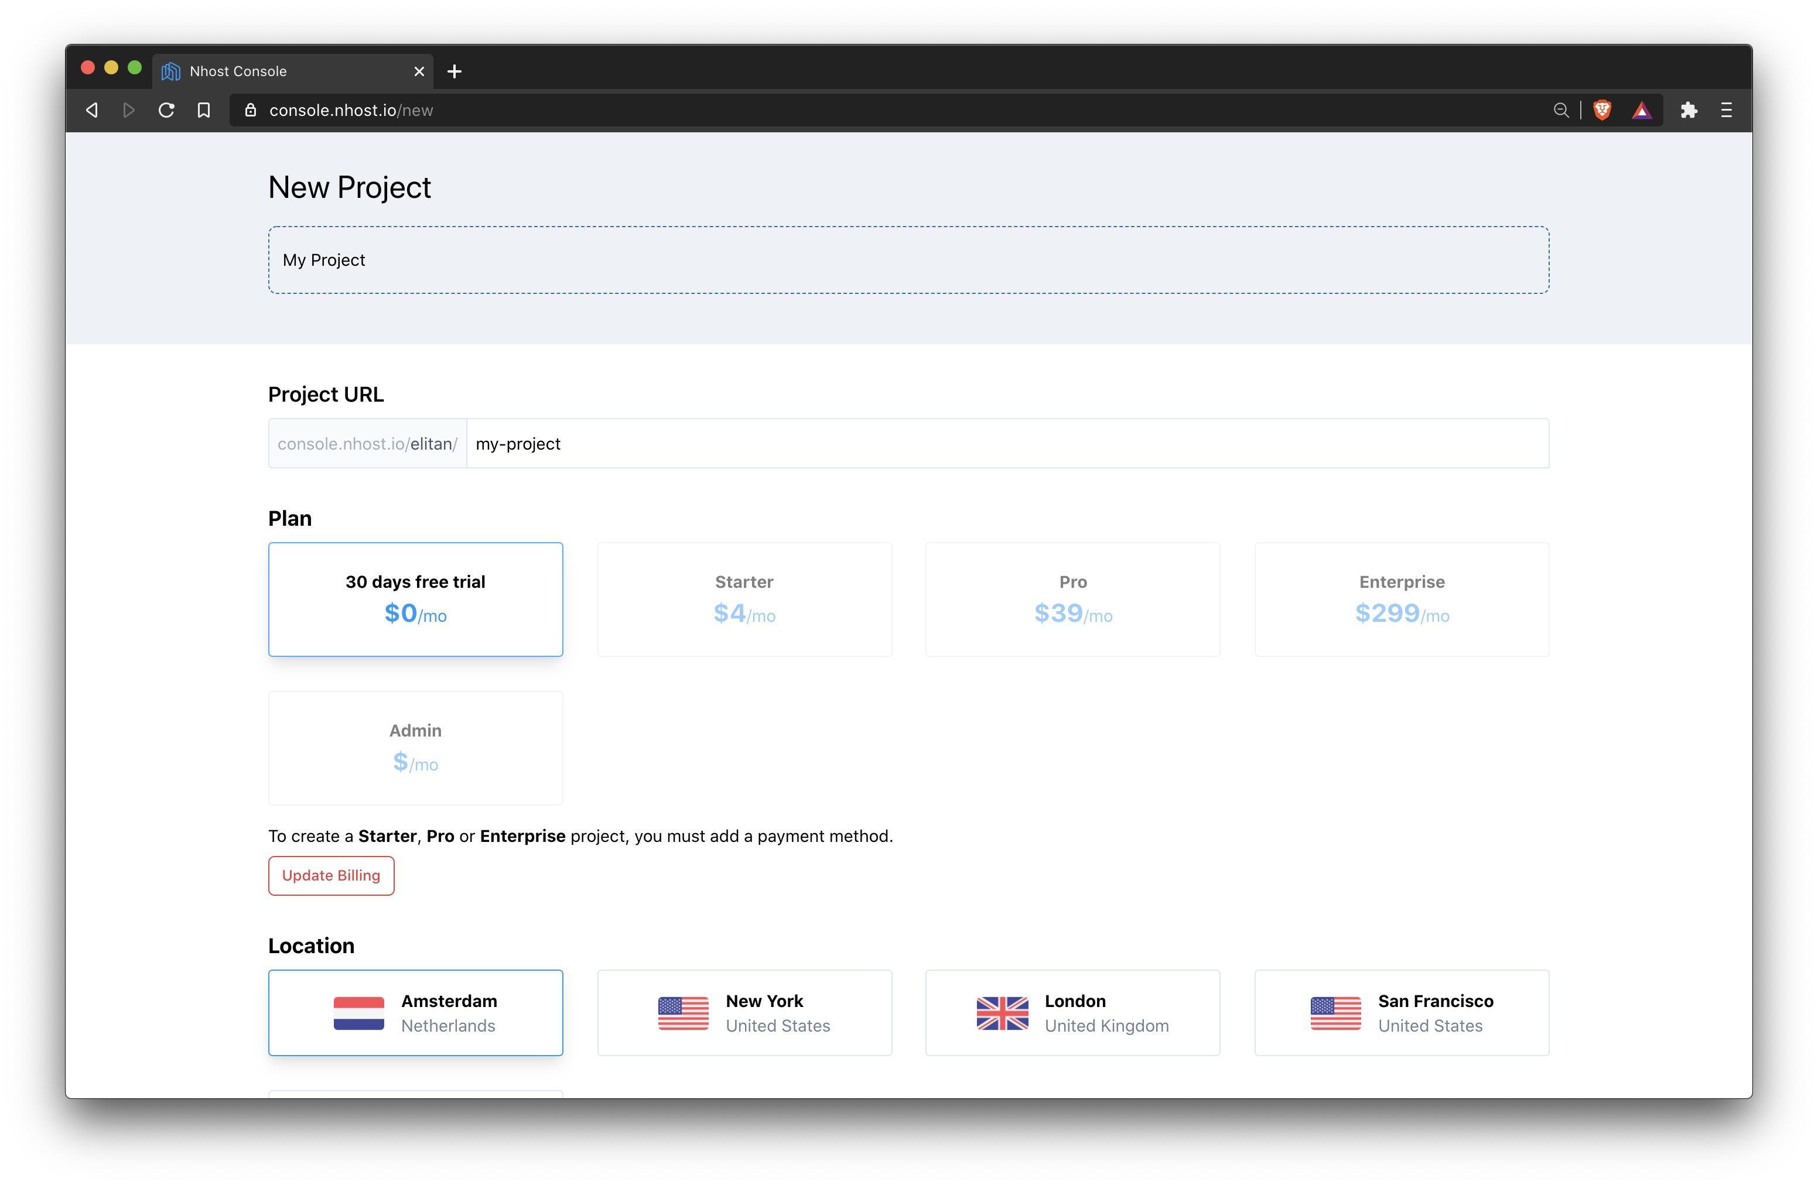Open the browser hamburger menu
The width and height of the screenshot is (1818, 1185).
pyautogui.click(x=1726, y=110)
